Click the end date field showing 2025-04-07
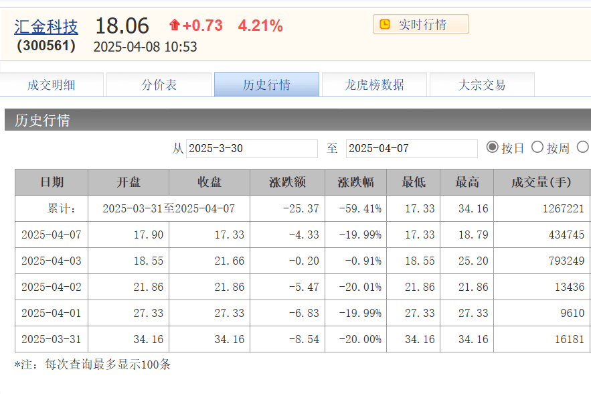 [412, 149]
